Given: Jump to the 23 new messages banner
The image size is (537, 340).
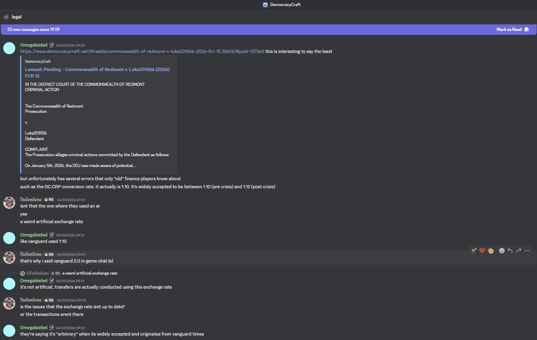Looking at the screenshot, I should pyautogui.click(x=33, y=29).
